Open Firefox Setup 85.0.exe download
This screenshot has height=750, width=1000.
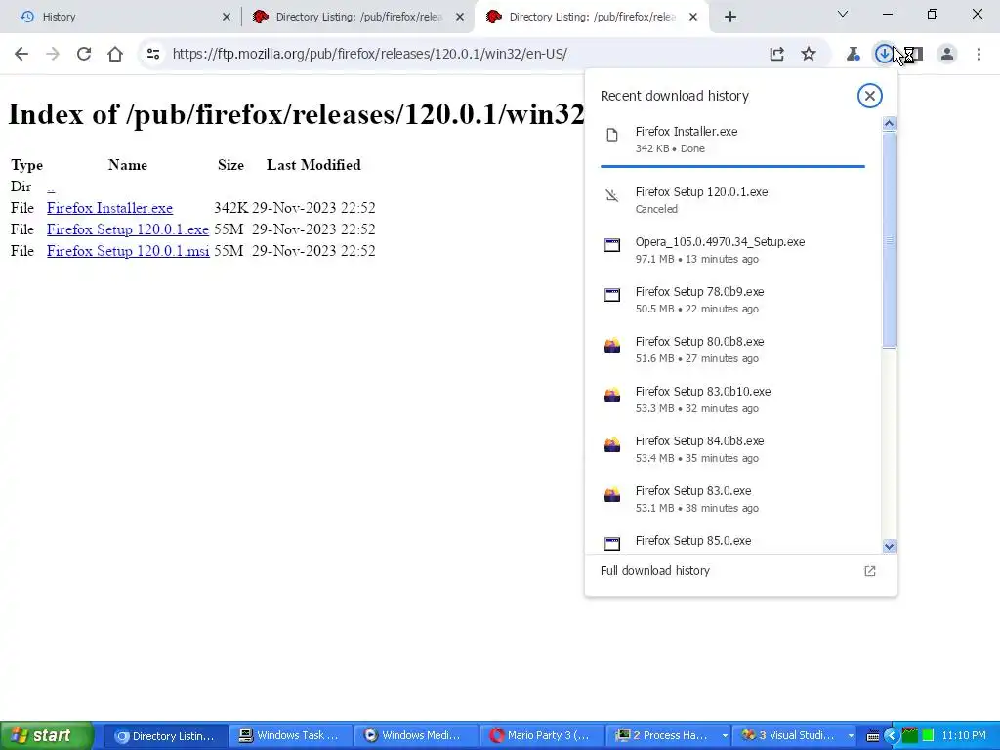coord(732,541)
